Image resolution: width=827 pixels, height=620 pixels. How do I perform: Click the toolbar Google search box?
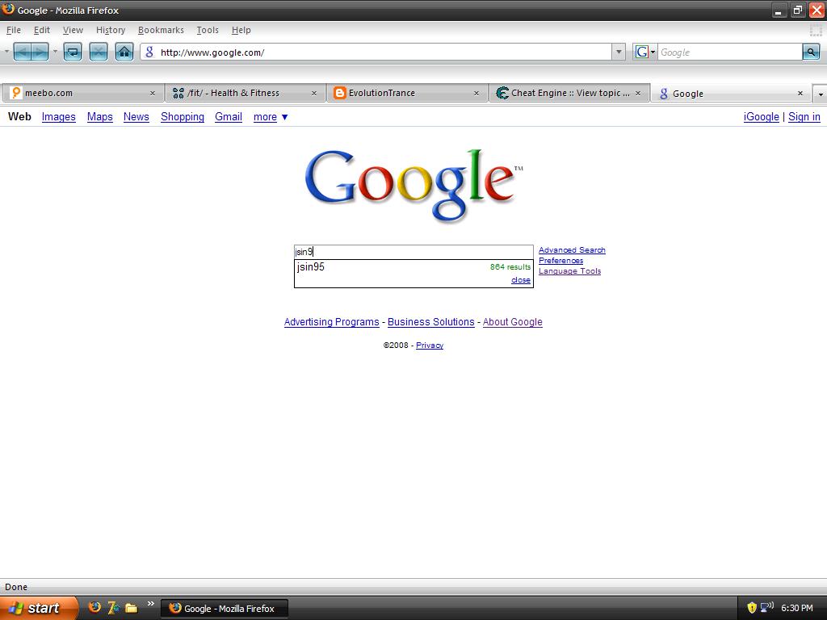pos(730,52)
